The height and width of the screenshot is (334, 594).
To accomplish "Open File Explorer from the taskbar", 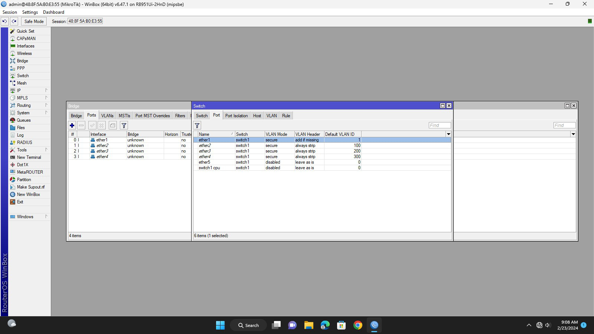I will pyautogui.click(x=309, y=325).
